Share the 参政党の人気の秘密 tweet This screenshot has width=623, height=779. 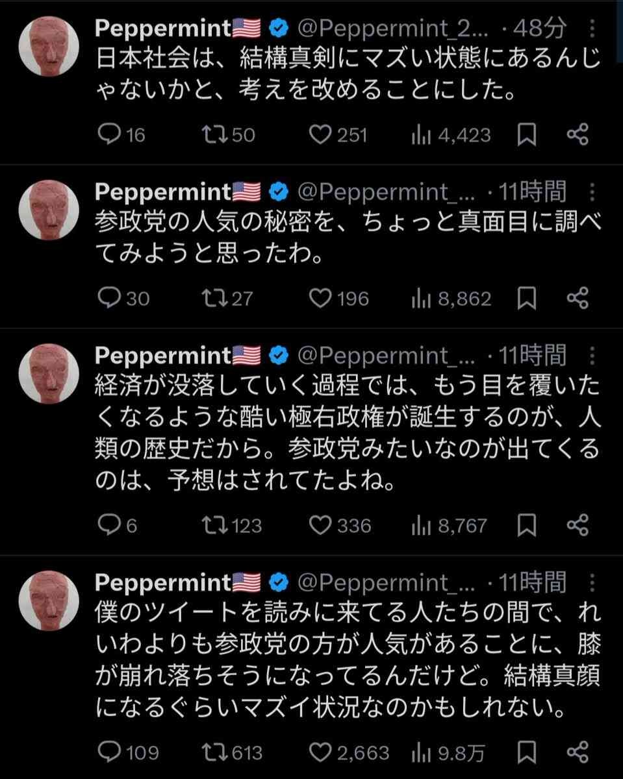pyautogui.click(x=578, y=298)
